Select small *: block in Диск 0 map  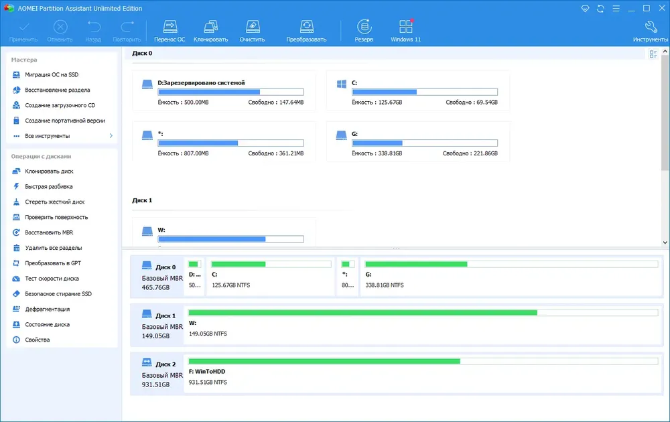tap(347, 277)
